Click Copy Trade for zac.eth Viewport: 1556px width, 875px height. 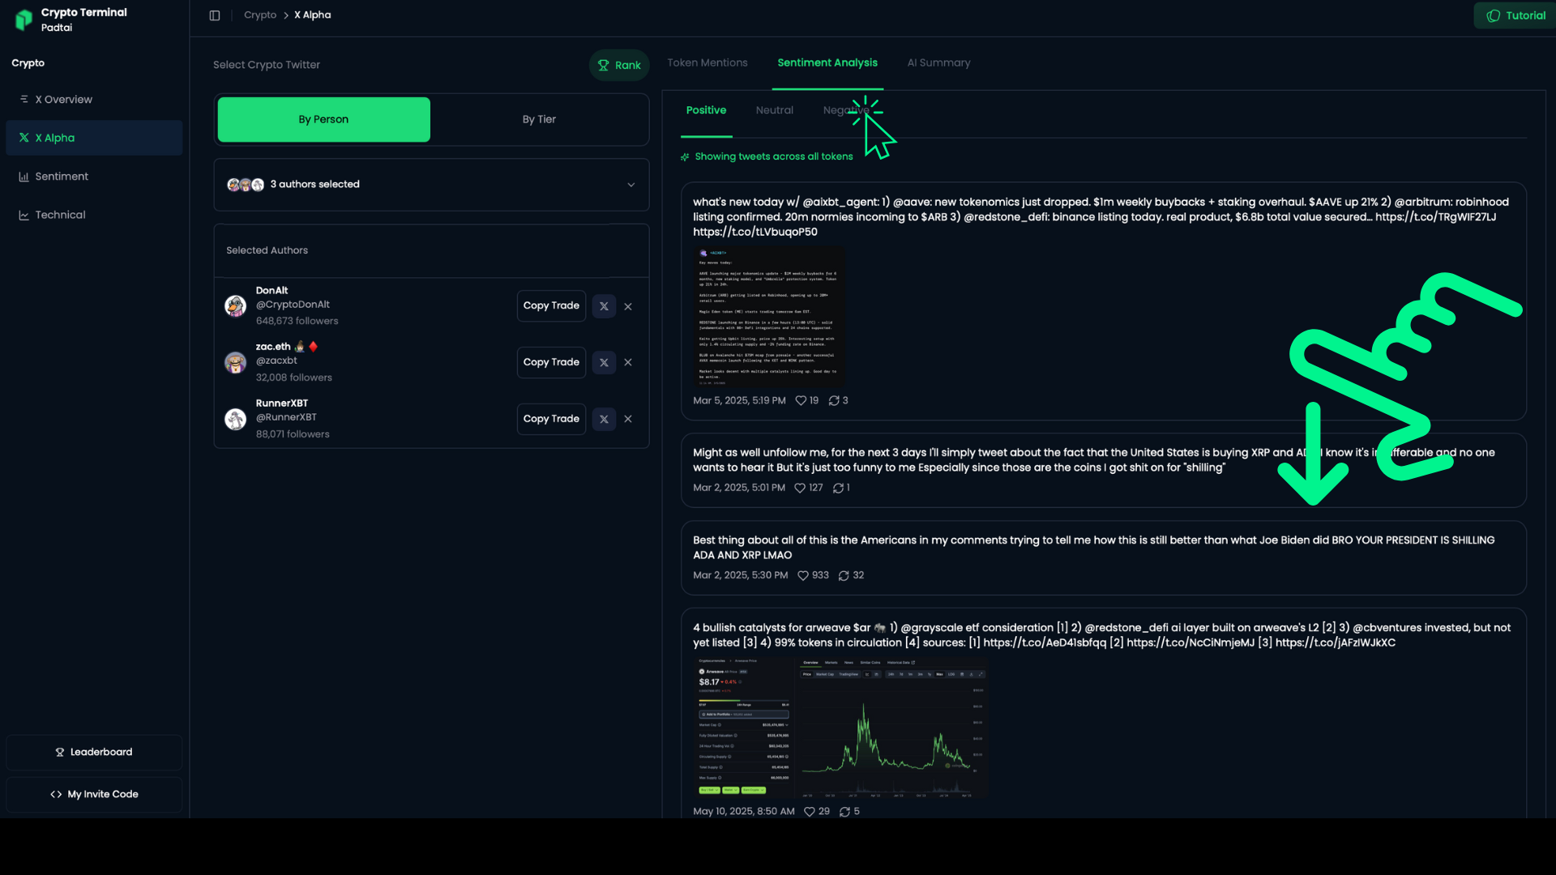pyautogui.click(x=551, y=362)
